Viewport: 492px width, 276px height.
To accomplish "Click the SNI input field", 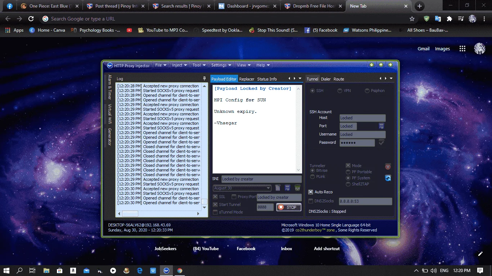I will [261, 179].
